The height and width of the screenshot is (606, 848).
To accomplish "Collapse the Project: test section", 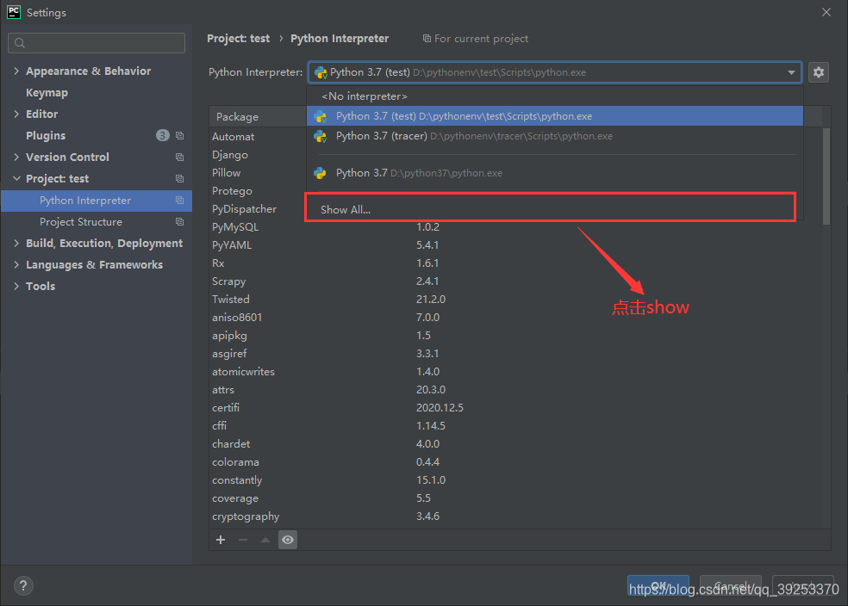I will pyautogui.click(x=16, y=179).
